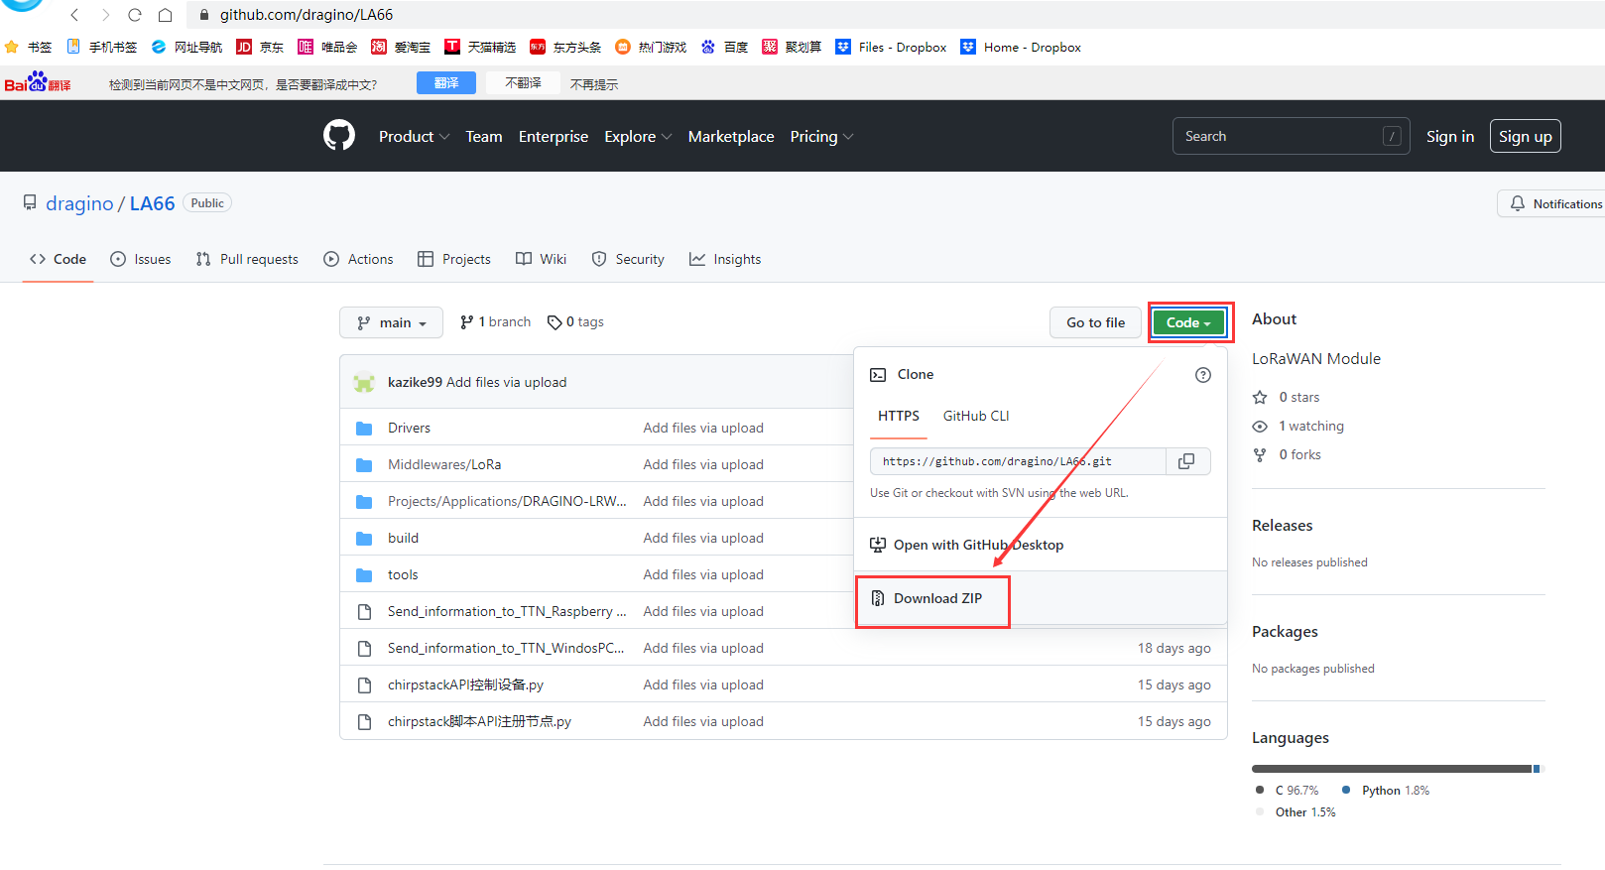The width and height of the screenshot is (1605, 870).
Task: Click the watching eye icon
Action: click(x=1260, y=427)
